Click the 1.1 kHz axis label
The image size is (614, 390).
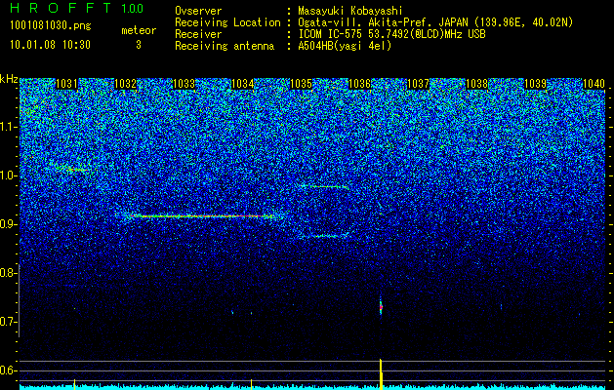click(8, 127)
